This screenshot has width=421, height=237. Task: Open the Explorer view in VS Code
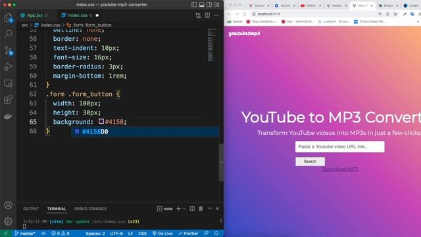(9, 18)
